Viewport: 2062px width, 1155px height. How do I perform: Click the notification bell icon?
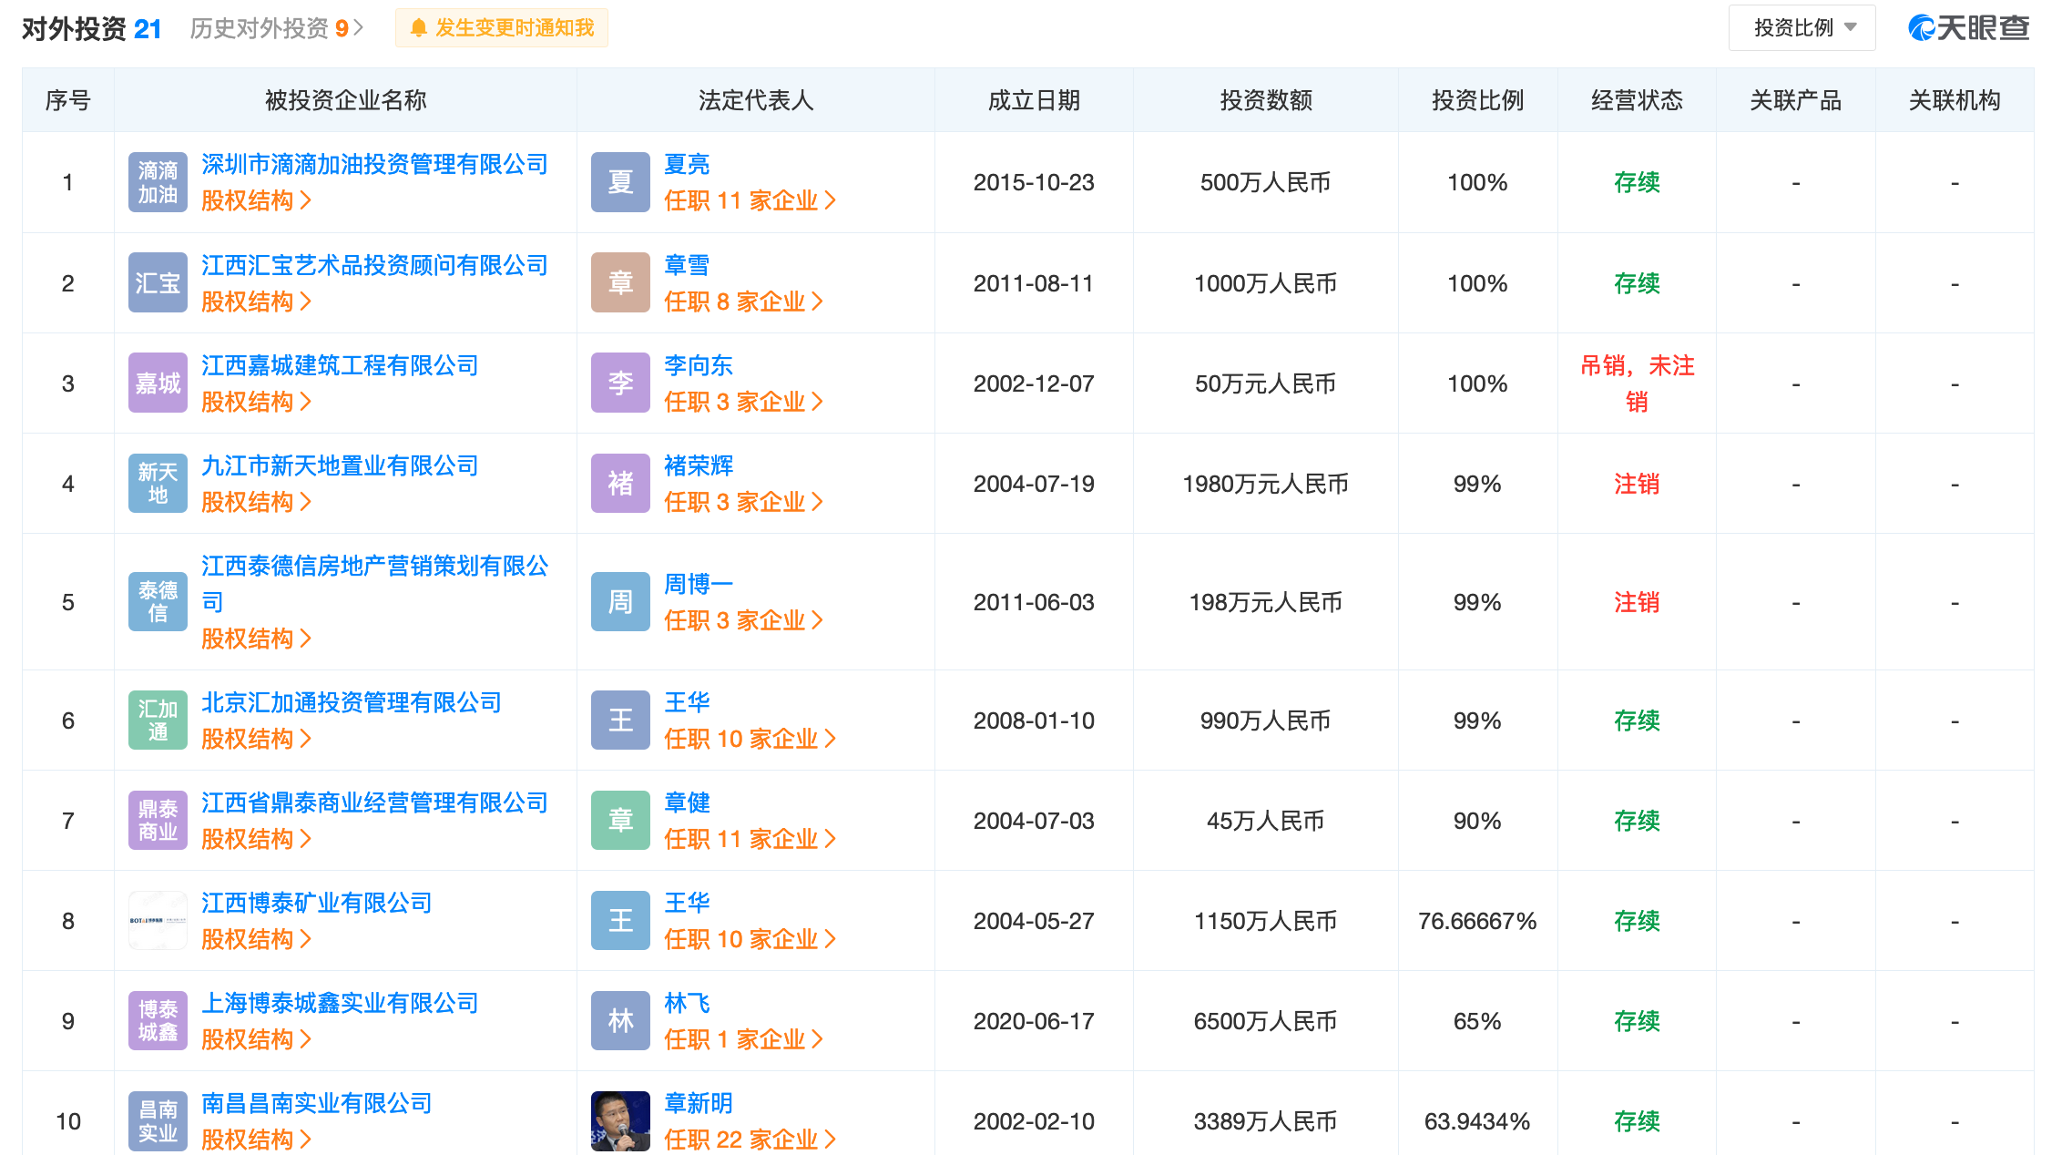point(418,28)
